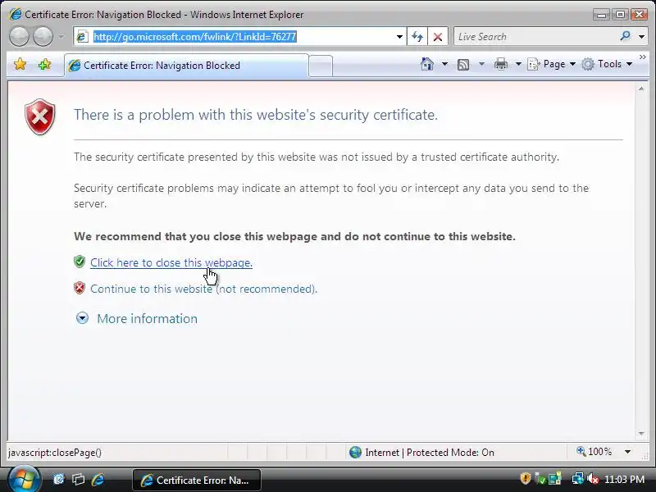656x492 pixels.
Task: Open the Windows Start orb
Action: (x=24, y=480)
